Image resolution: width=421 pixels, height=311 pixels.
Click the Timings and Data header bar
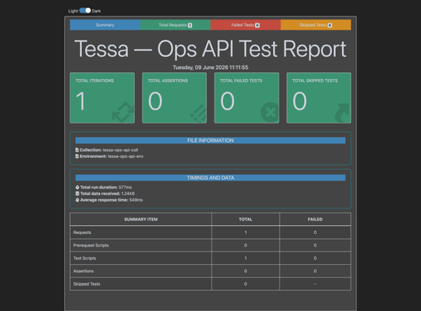click(210, 177)
